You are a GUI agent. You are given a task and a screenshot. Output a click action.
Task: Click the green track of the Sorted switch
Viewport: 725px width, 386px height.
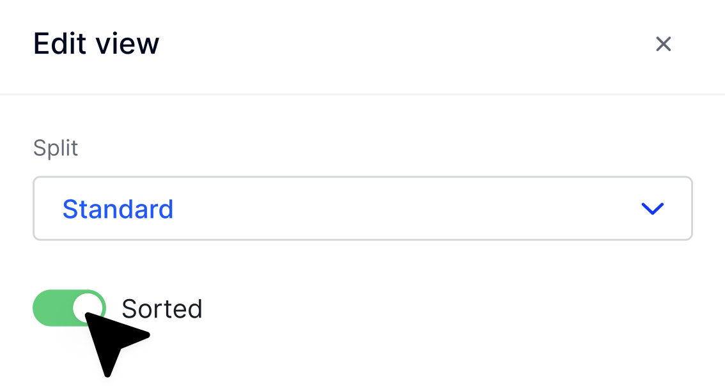click(52, 308)
